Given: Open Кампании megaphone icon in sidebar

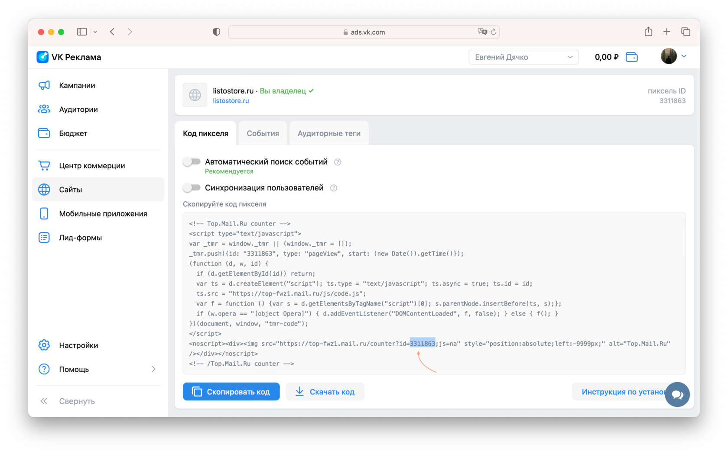Looking at the screenshot, I should pyautogui.click(x=44, y=85).
